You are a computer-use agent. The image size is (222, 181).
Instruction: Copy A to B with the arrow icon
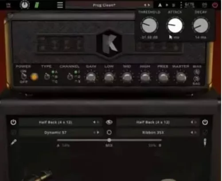(167, 5)
